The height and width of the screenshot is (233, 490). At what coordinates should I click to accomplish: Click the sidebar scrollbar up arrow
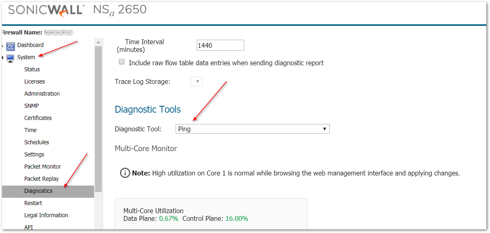pos(98,42)
